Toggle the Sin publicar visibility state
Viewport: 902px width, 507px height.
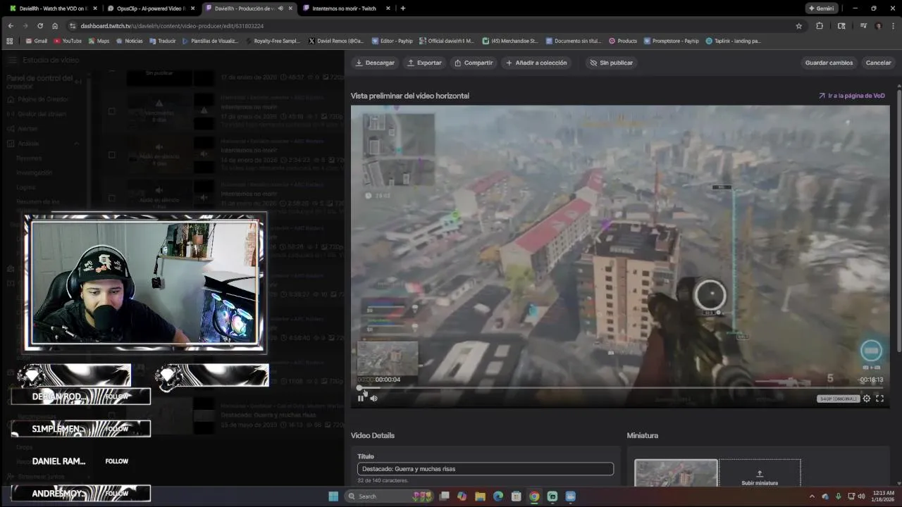612,63
